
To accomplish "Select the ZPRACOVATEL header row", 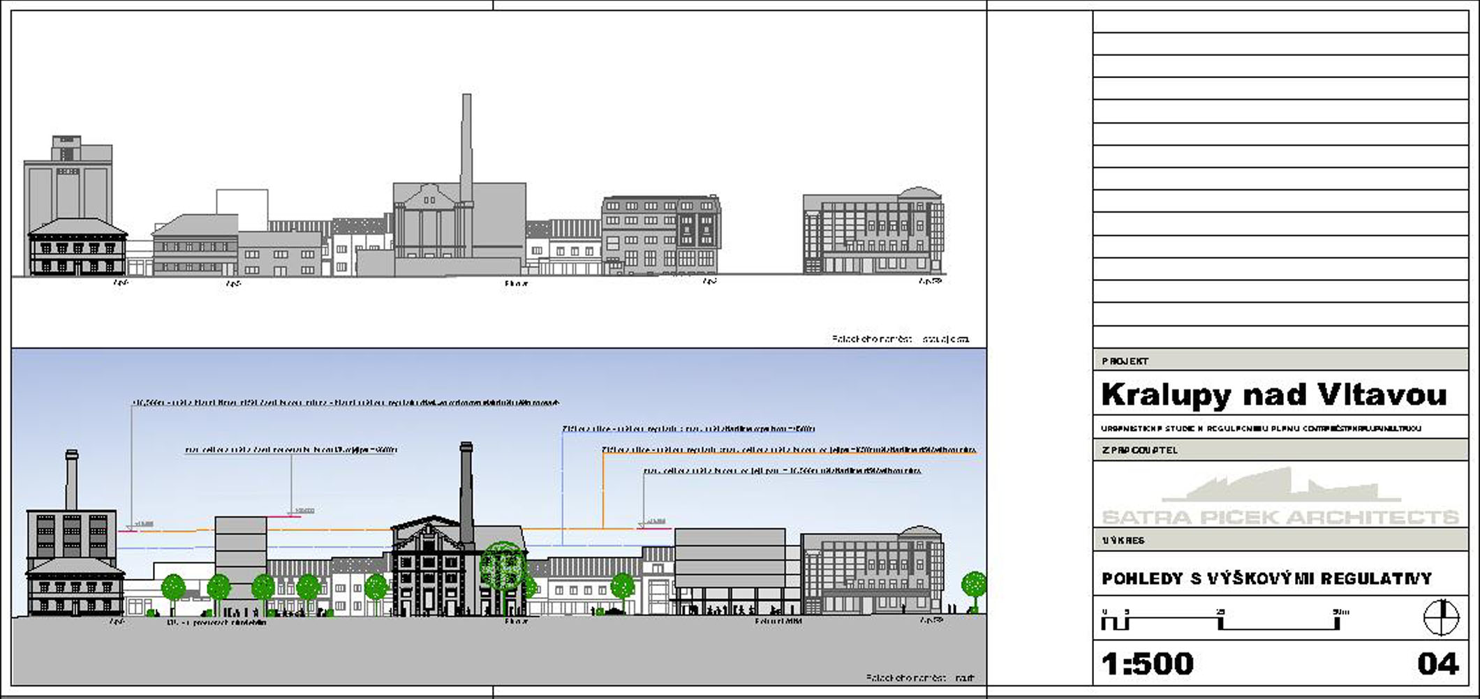I will (1280, 450).
